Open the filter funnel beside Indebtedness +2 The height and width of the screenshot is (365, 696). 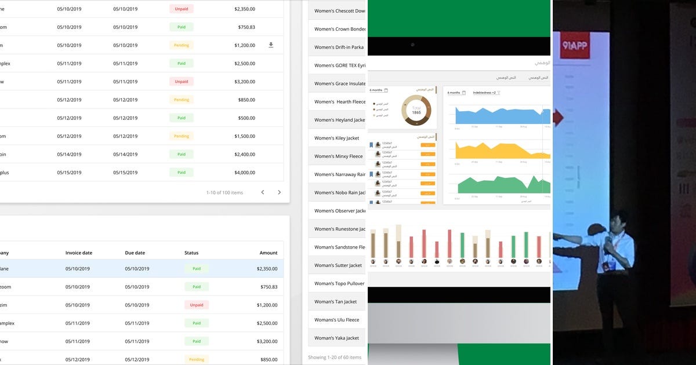pos(498,93)
